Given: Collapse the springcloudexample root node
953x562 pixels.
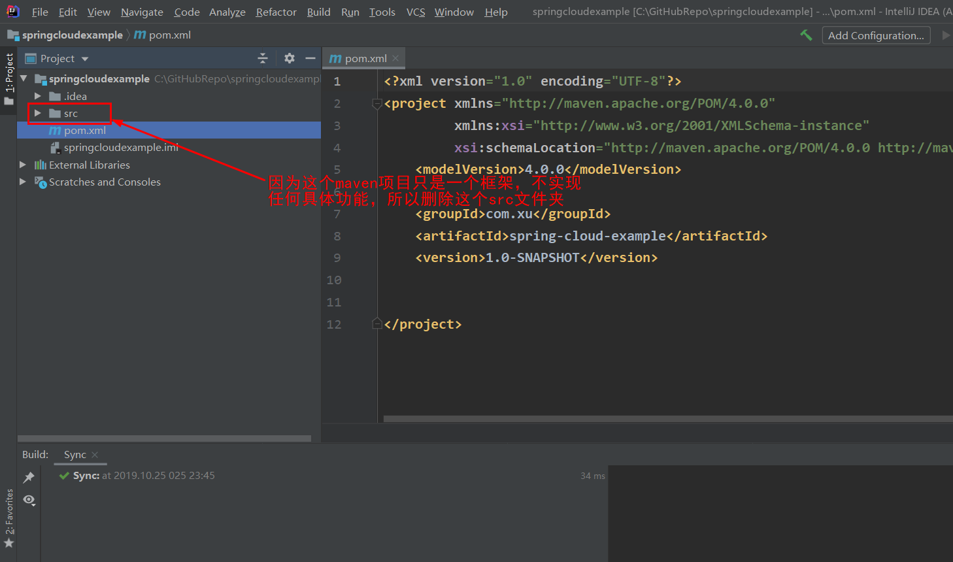Looking at the screenshot, I should pyautogui.click(x=24, y=78).
